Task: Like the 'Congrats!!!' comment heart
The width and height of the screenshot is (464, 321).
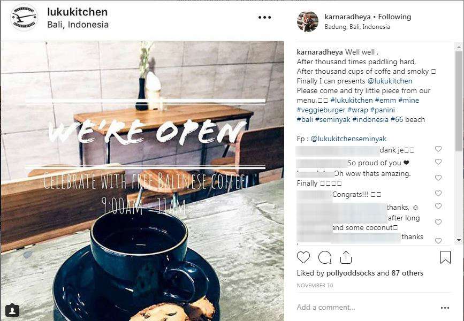Action: 438,193
